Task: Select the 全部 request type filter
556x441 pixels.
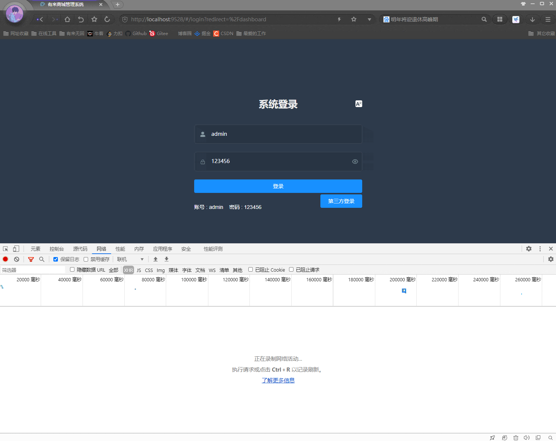Action: click(114, 270)
